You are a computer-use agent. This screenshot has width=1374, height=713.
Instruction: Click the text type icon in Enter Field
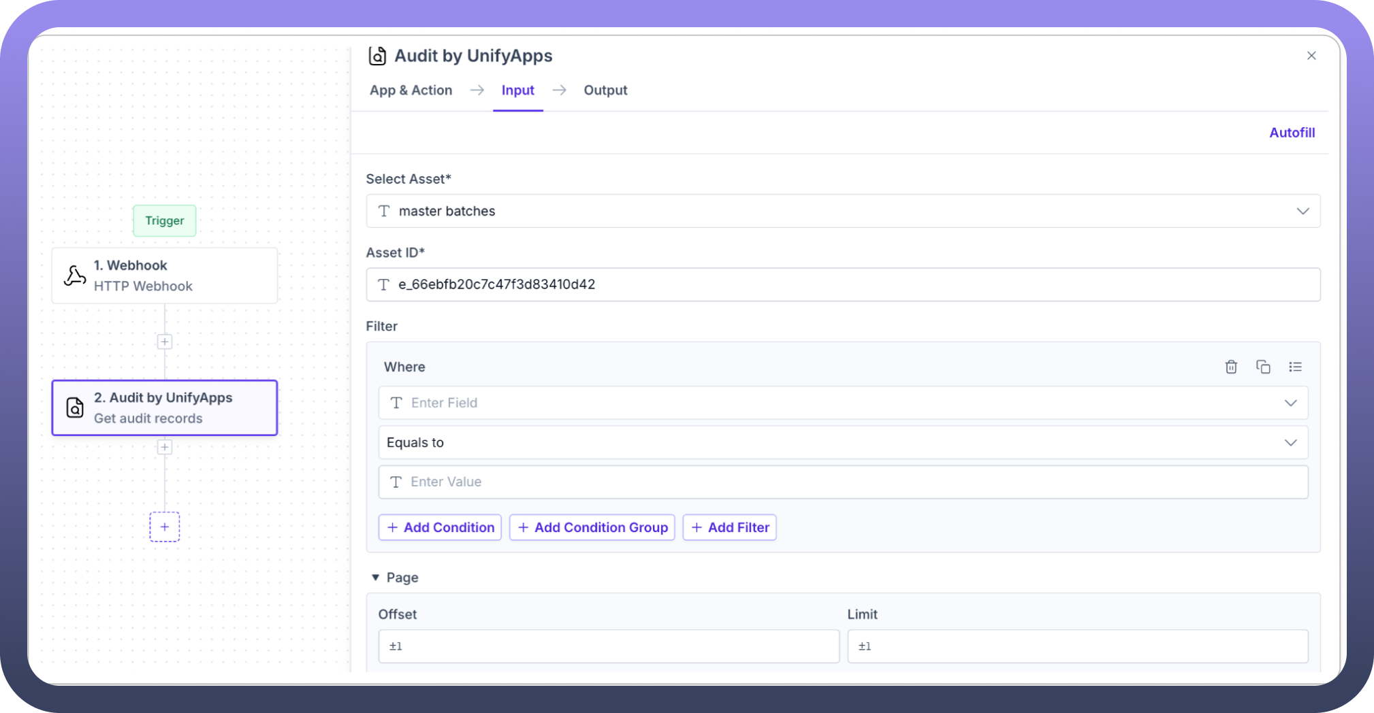click(396, 403)
